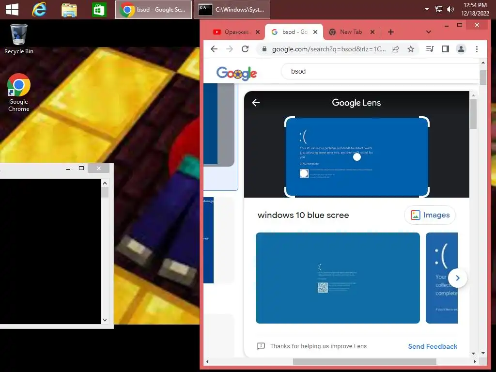Switch to the Command Prompt taskbar window
This screenshot has height=372, width=496.
click(232, 10)
